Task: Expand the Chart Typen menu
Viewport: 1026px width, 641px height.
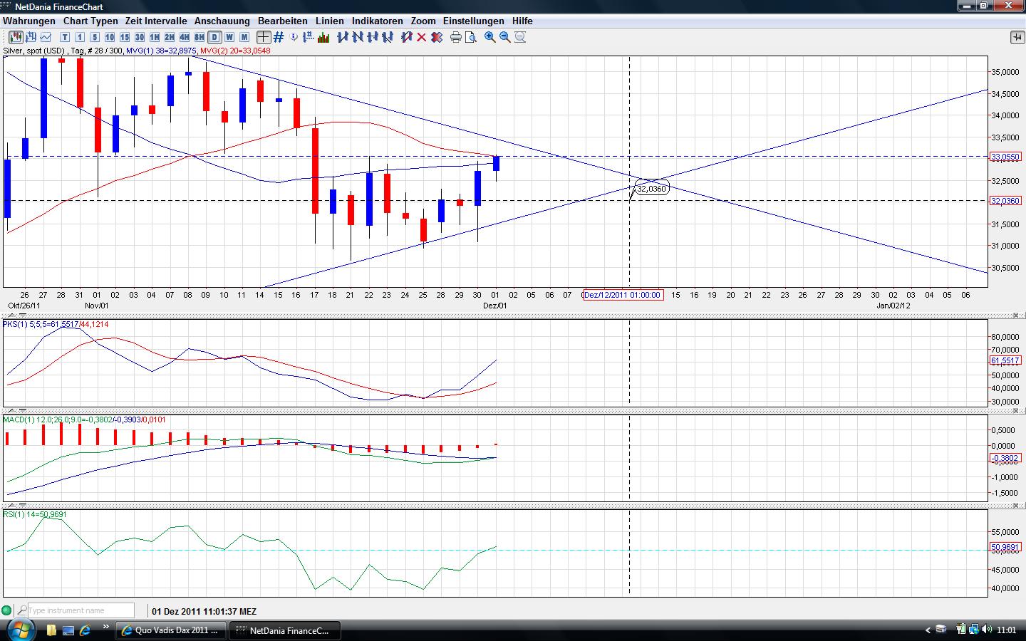Action: coord(90,21)
